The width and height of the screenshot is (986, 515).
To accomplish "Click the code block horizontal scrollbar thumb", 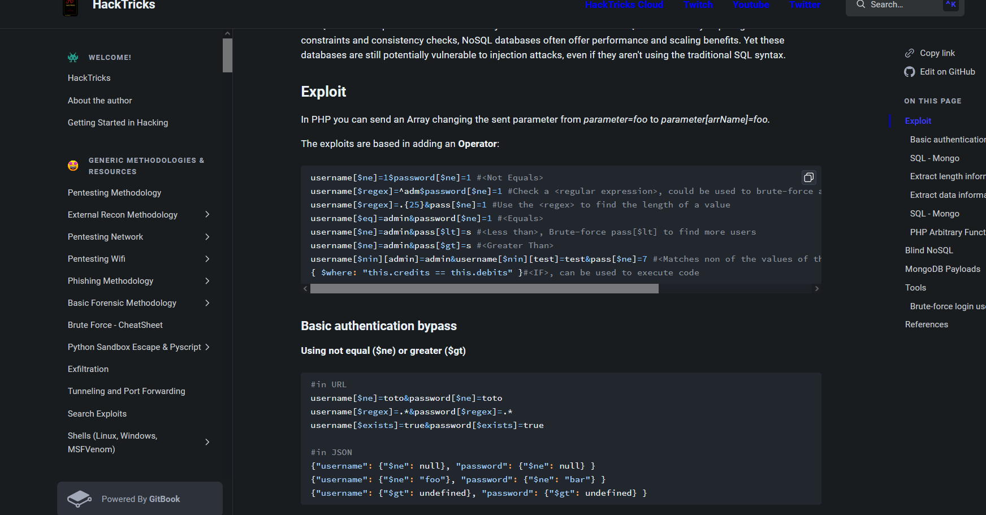I will click(485, 289).
